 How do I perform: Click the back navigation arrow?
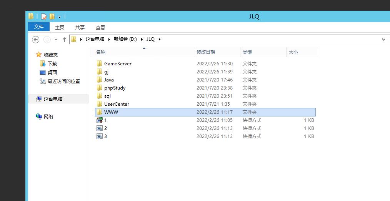[x=35, y=39]
